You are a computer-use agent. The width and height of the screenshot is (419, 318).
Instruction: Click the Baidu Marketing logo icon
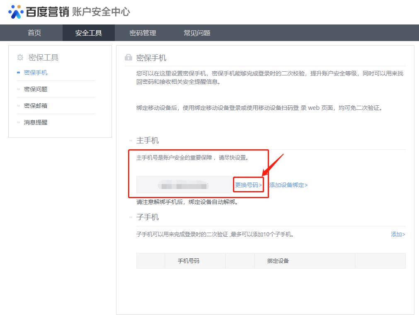point(16,12)
